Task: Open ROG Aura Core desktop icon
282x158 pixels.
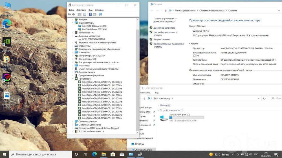Action: pyautogui.click(x=7, y=81)
